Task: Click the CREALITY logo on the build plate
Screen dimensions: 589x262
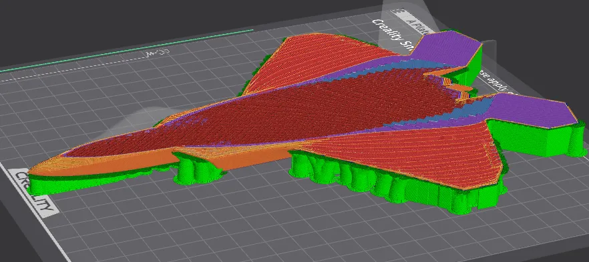Action: (33, 193)
